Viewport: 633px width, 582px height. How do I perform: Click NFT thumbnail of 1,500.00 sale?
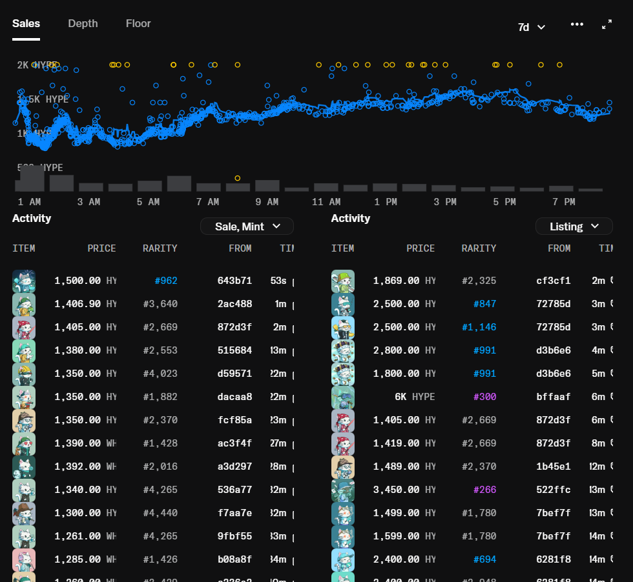24,281
